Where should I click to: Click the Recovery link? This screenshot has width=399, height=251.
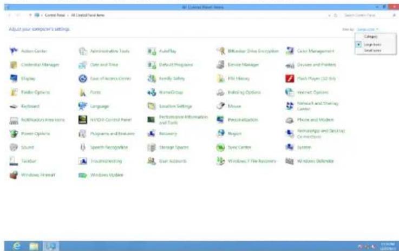pyautogui.click(x=168, y=133)
